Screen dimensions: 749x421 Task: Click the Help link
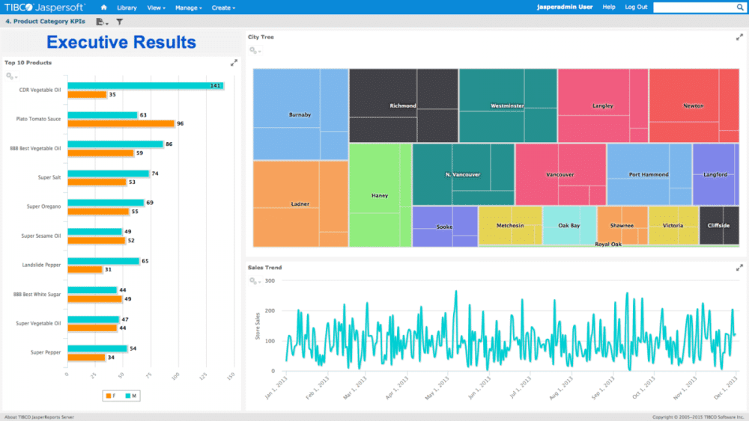609,7
